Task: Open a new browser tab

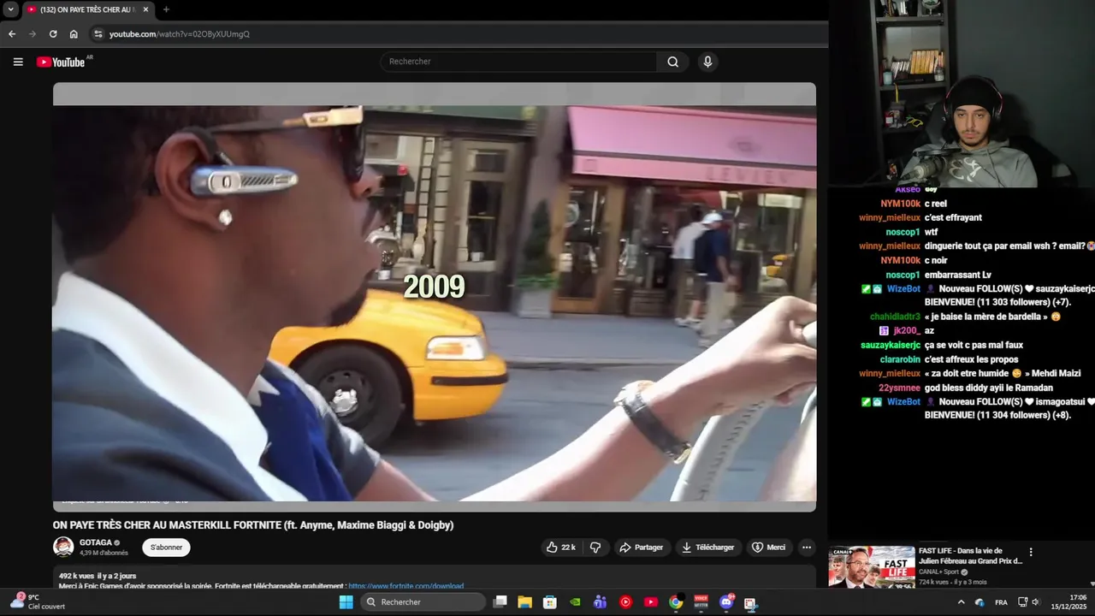Action: pyautogui.click(x=166, y=9)
